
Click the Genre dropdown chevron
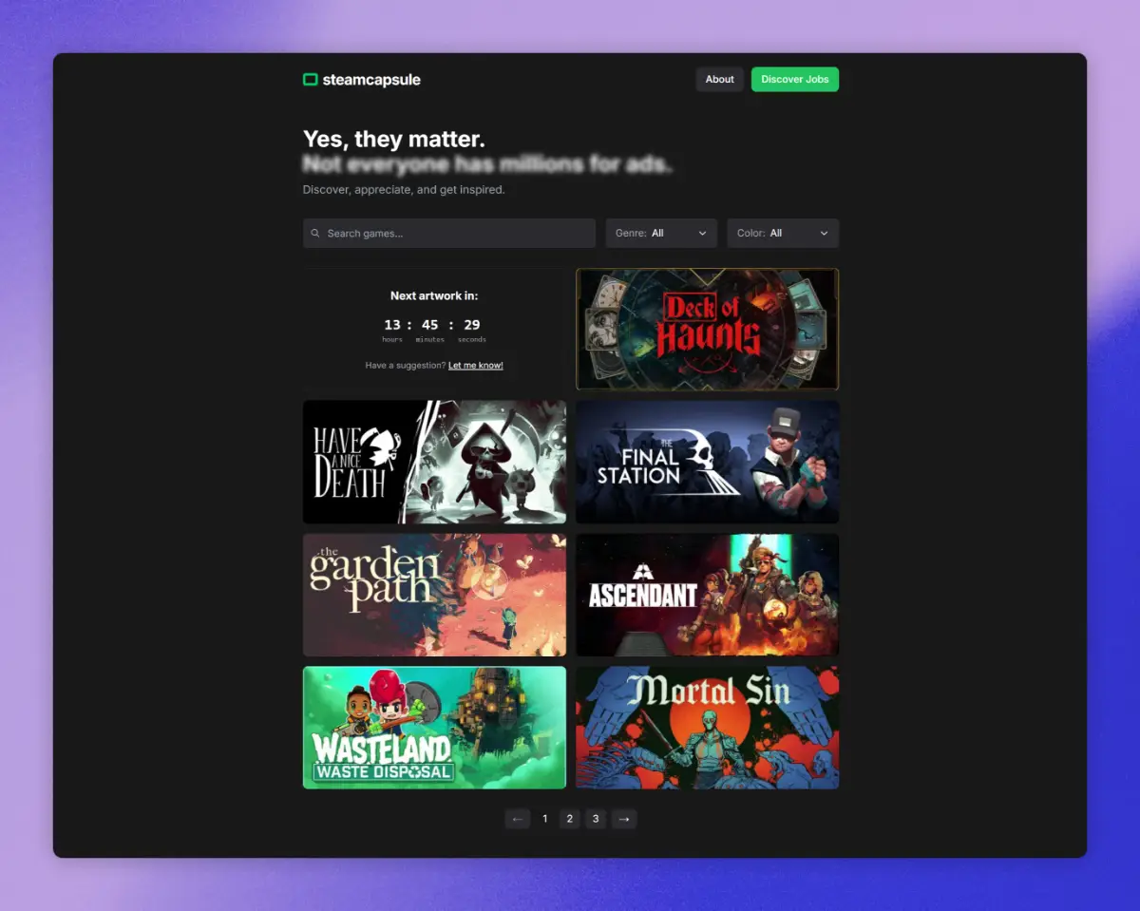[x=703, y=234]
